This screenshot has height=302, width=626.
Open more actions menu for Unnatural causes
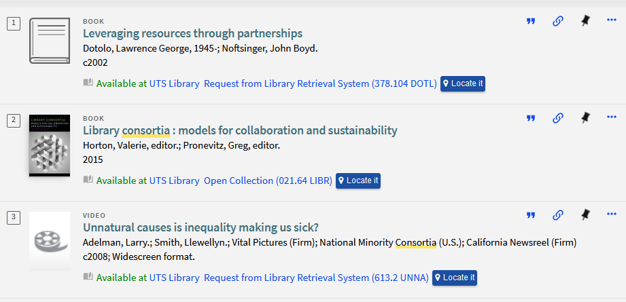coord(612,214)
